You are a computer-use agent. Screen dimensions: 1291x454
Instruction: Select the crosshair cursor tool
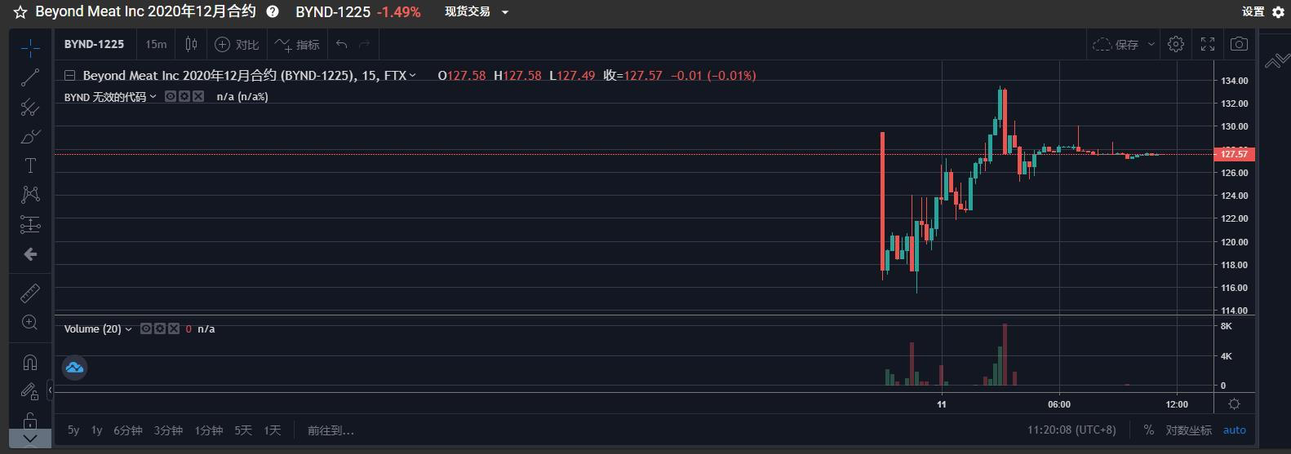(x=30, y=49)
